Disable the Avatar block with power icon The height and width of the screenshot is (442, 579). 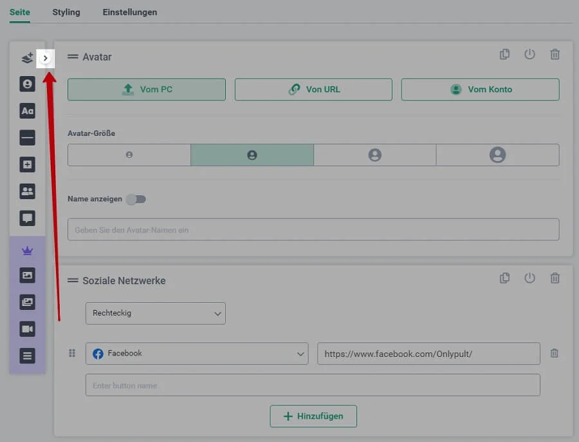pyautogui.click(x=529, y=55)
